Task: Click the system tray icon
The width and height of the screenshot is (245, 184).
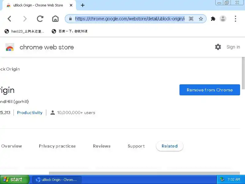Action: click(222, 179)
